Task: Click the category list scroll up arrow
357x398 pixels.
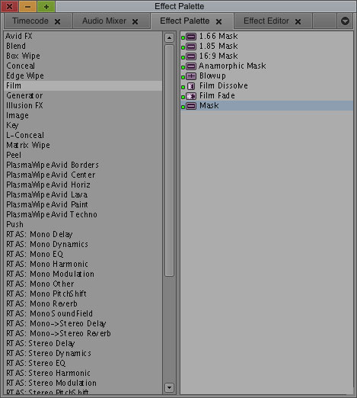Action: coord(169,38)
